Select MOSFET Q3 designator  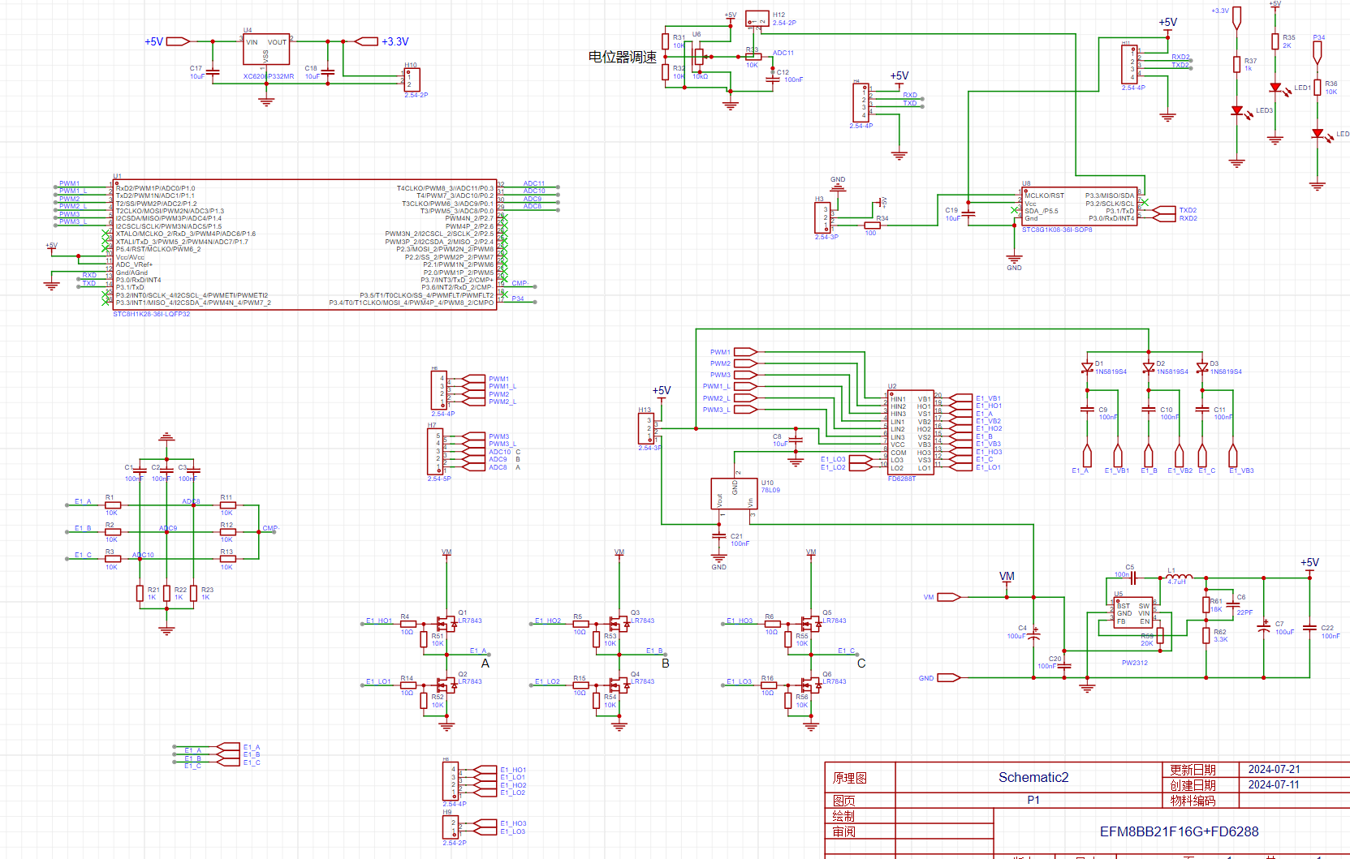[635, 613]
